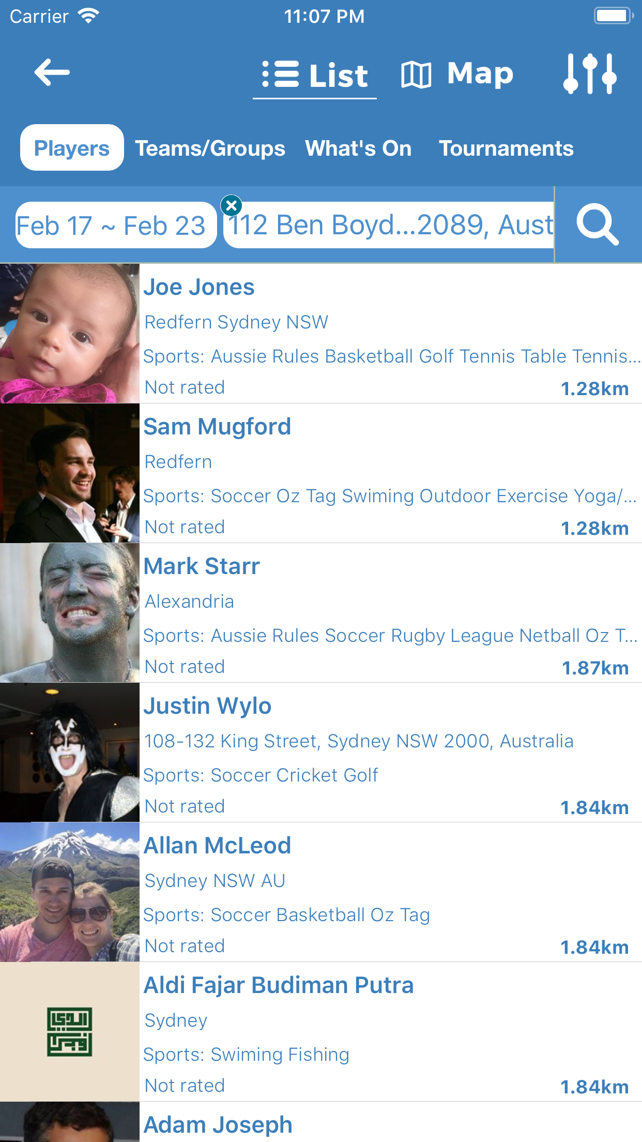
Task: Tap Sam Mugford's name link
Action: click(217, 427)
